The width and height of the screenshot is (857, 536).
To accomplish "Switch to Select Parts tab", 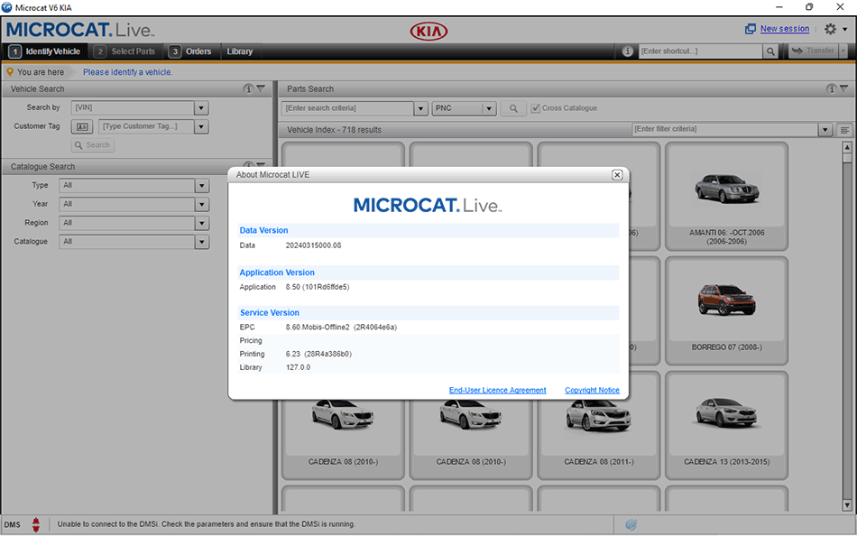I will tap(125, 51).
